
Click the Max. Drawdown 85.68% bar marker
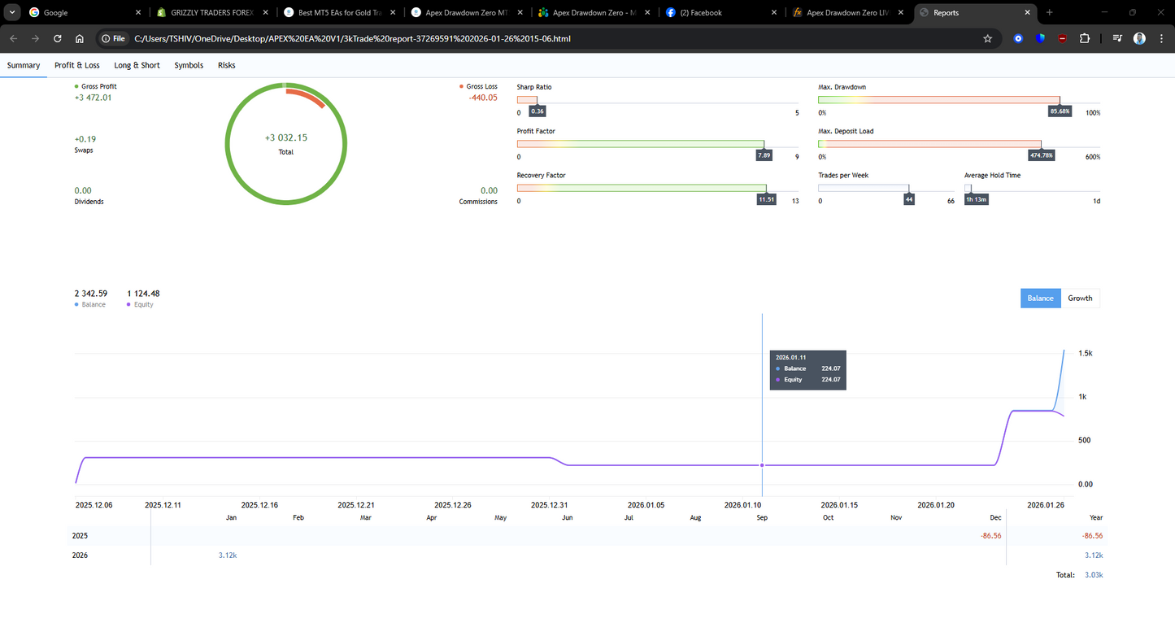(1060, 111)
